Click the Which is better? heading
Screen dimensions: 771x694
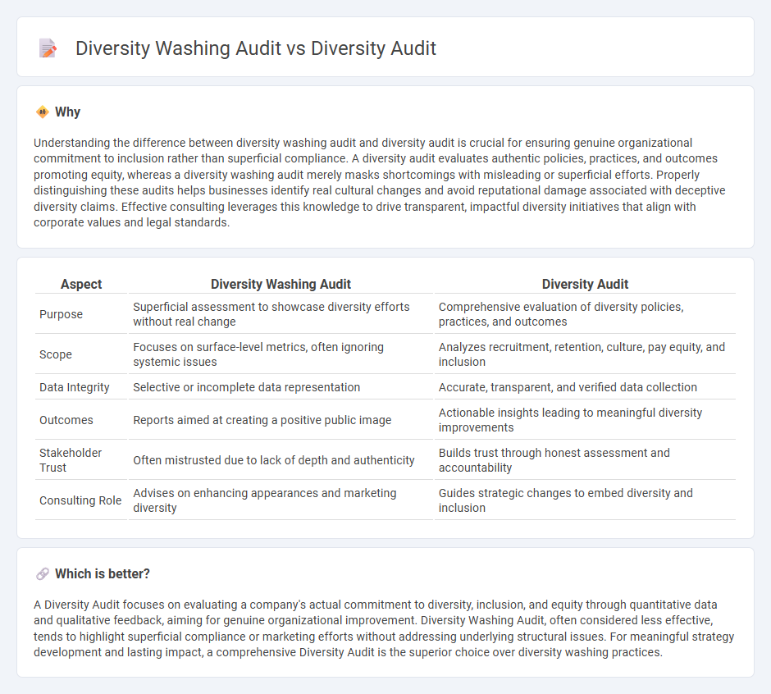click(103, 574)
